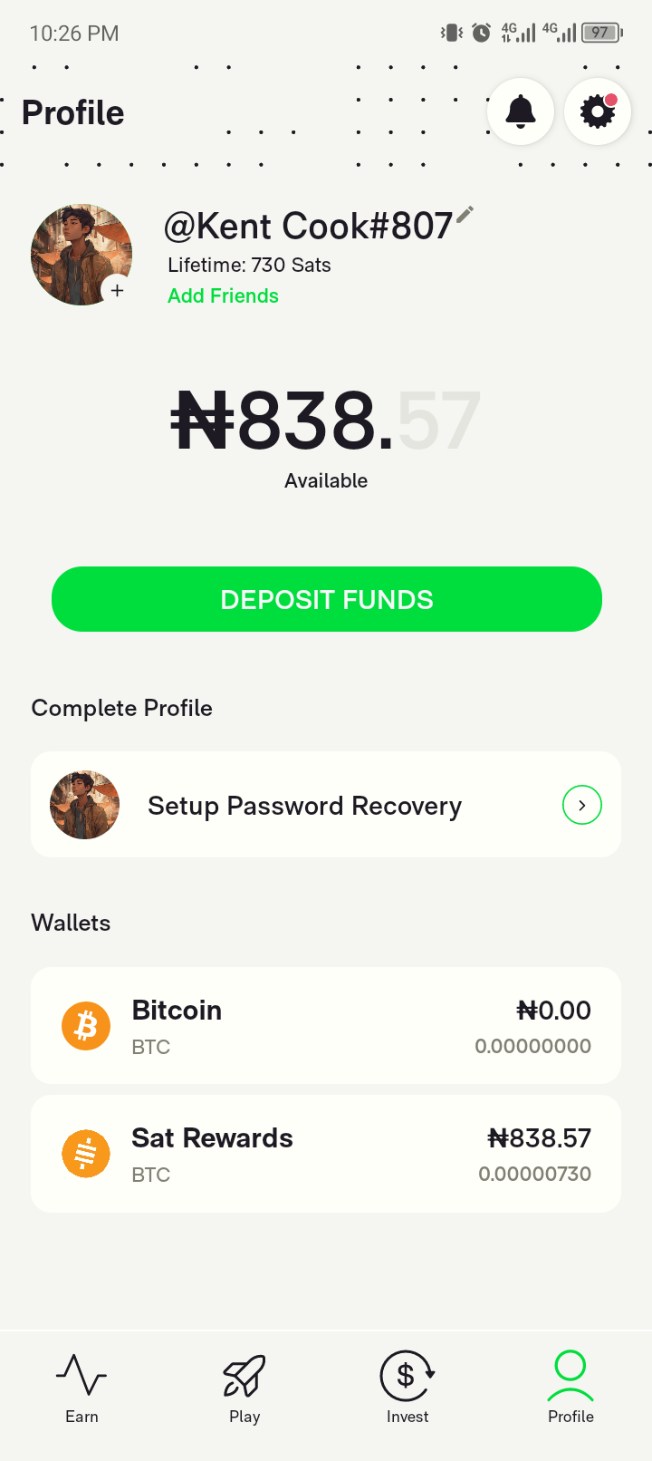
Task: Tap the large profile avatar picture
Action: point(80,252)
